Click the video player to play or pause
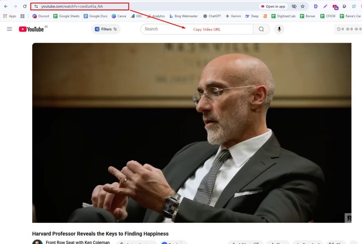 point(192,133)
